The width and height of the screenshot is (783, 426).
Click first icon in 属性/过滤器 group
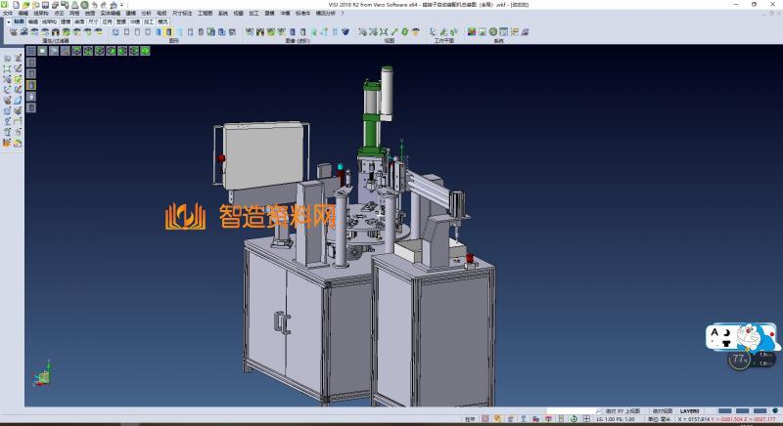[12, 32]
